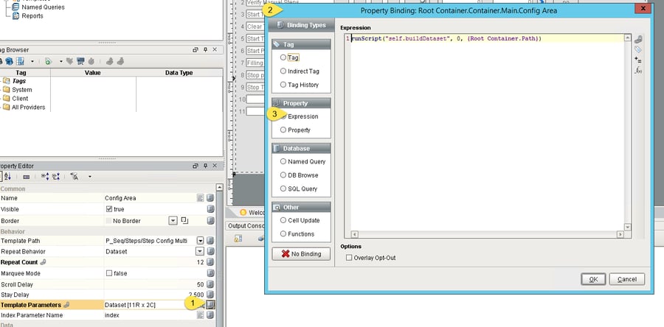Viewport: 664px width, 327px height.
Task: Open binding for Template Parameters property
Action: click(x=210, y=305)
